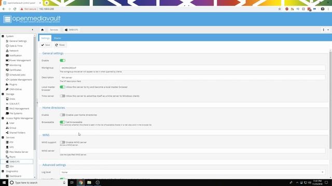Open the Monitoring page
This screenshot has width=332, height=186.
point(15,66)
